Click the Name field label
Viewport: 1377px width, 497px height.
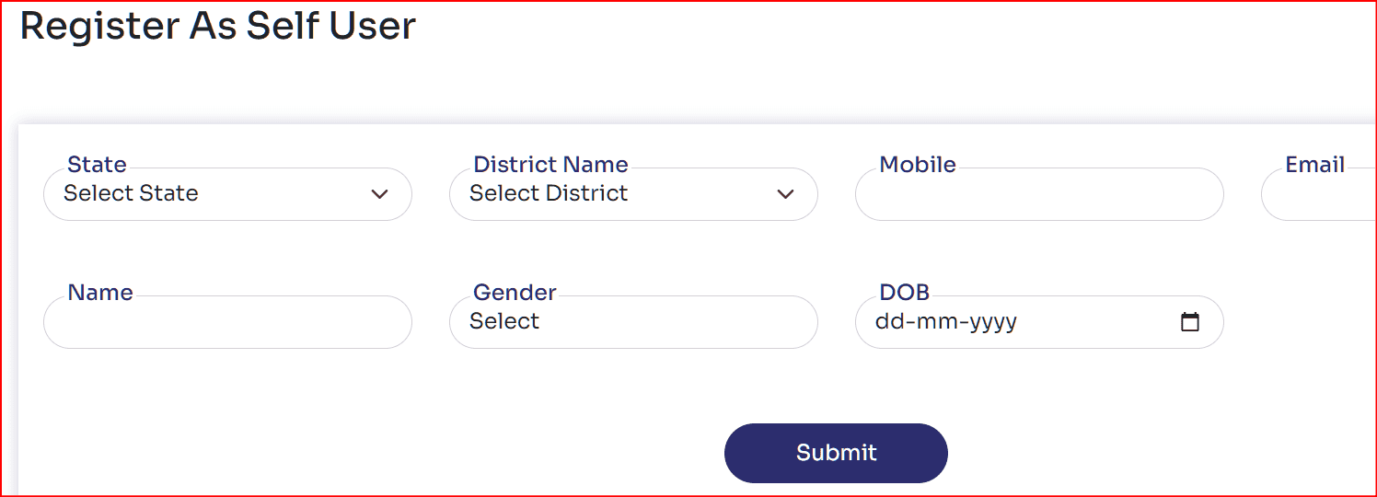tap(100, 293)
